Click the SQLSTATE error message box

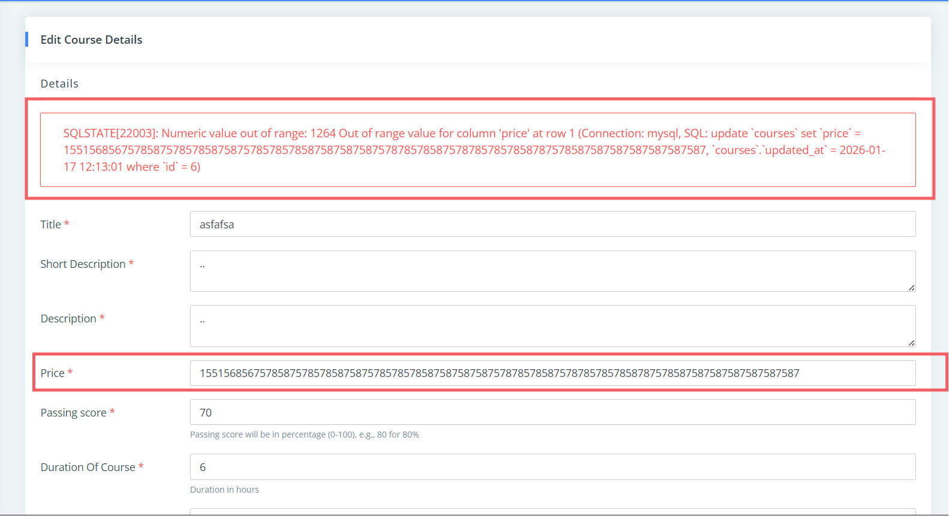point(477,150)
